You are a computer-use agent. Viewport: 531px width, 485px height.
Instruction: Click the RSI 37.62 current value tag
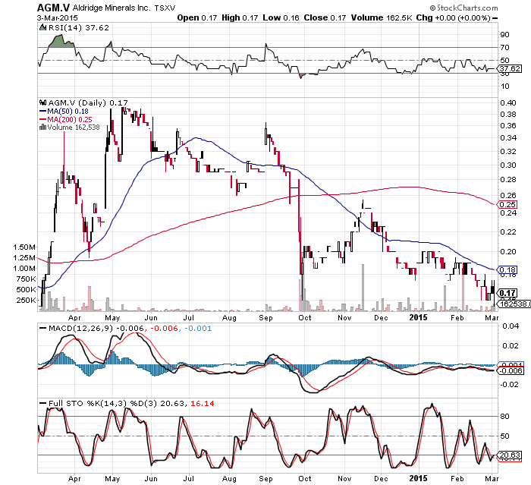(511, 69)
